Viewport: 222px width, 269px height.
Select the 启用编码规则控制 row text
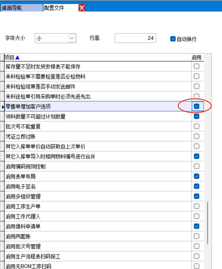(x=25, y=167)
